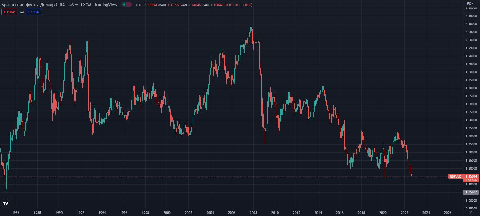
Task: Click the 22d 16h countdown label
Action: 471,180
